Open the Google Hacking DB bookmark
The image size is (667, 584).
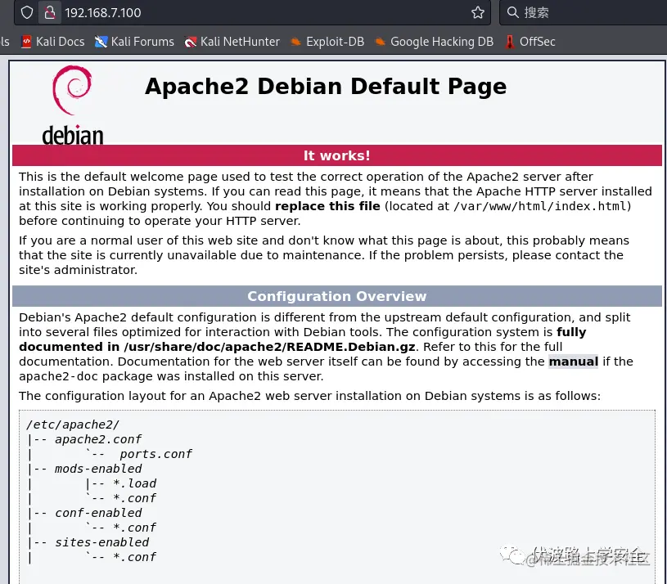tap(434, 42)
